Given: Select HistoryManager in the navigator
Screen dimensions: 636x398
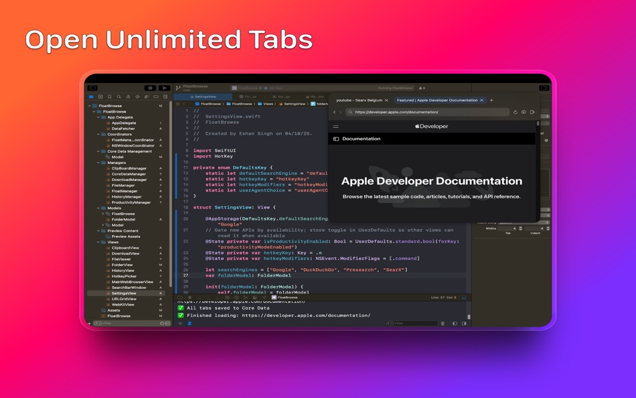Looking at the screenshot, I should (x=127, y=196).
